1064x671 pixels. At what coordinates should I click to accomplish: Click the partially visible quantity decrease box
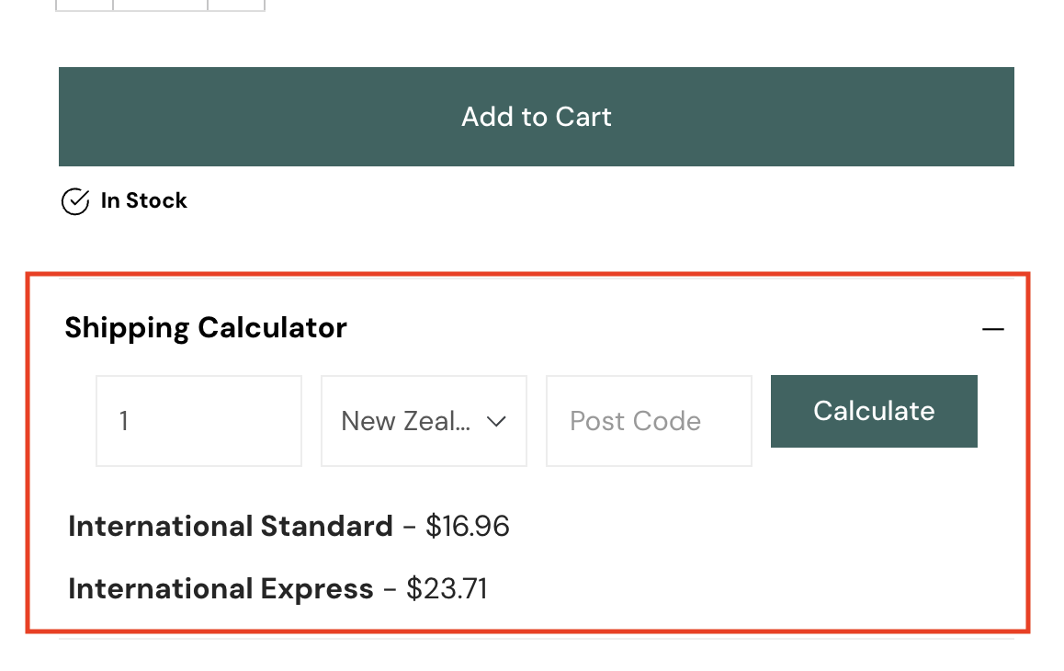click(85, 6)
